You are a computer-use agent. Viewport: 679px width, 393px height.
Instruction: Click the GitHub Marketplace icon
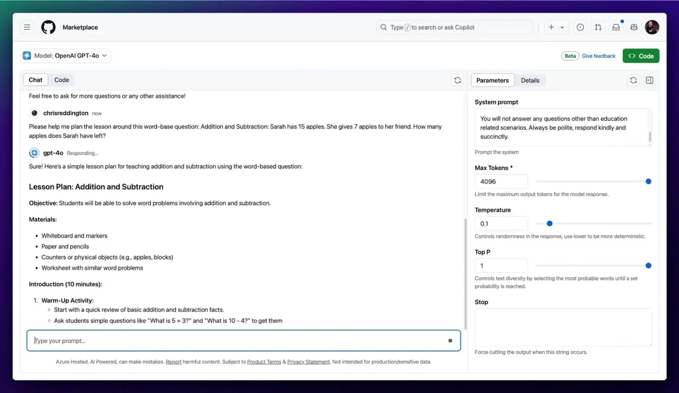tap(48, 27)
